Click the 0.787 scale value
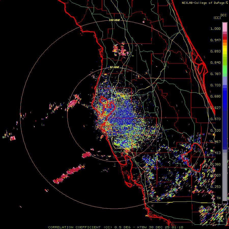 pos(216,74)
